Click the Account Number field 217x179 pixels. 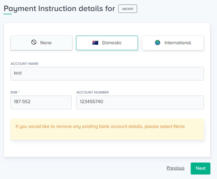[140, 102]
